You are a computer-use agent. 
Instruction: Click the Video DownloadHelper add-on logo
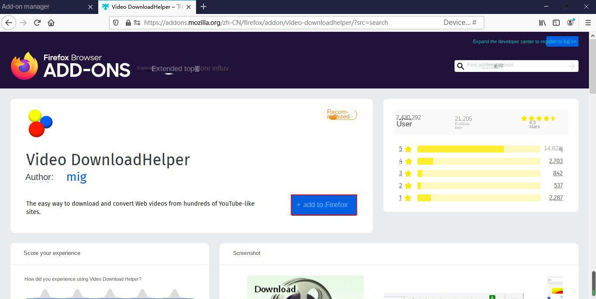39,122
